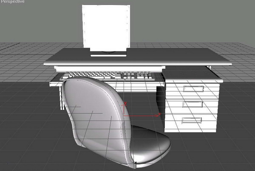
Task: Open the Perspective viewport label menu
Action: pyautogui.click(x=13, y=3)
